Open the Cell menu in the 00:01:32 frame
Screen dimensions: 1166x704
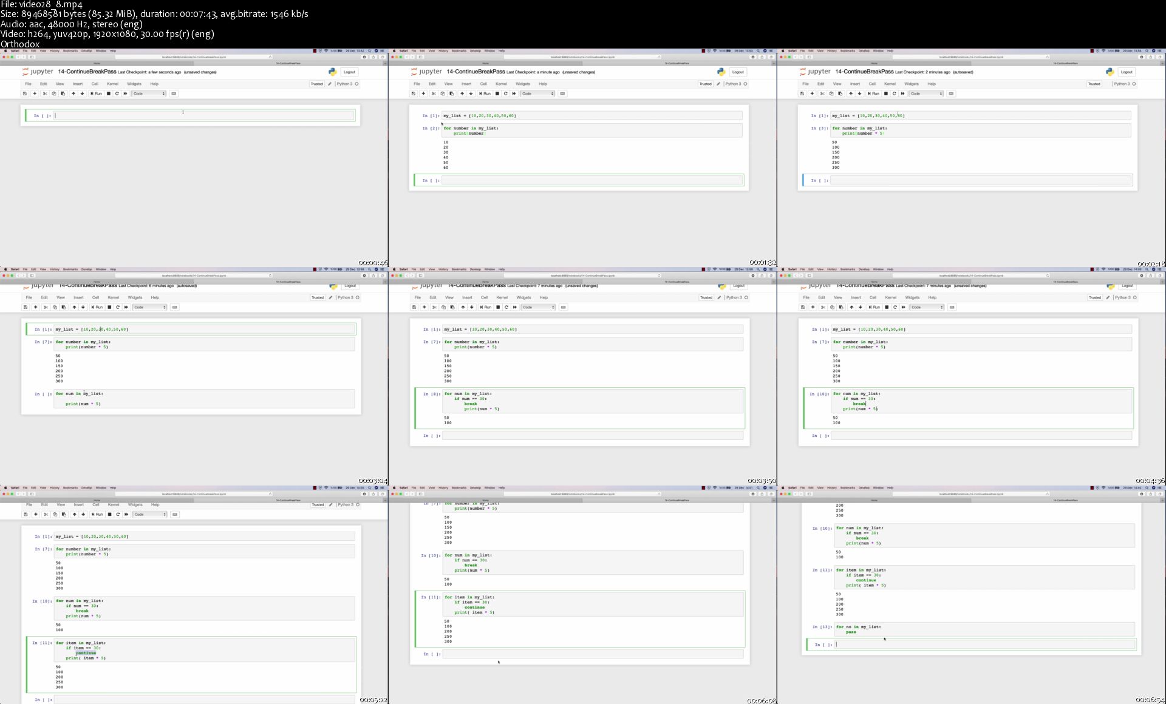pyautogui.click(x=483, y=84)
